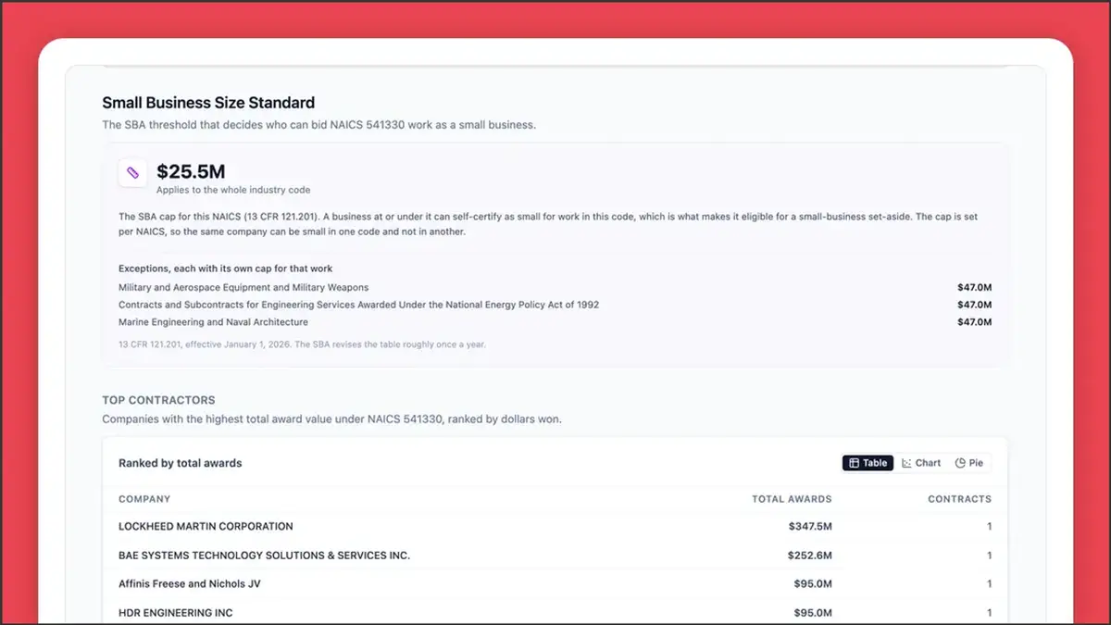This screenshot has height=625, width=1111.
Task: Click the CONTRACTS column header
Action: tap(960, 499)
